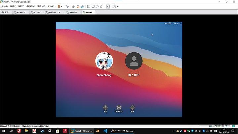This screenshot has height=134, width=238.
Task: Open Settings gear on the taskbar
Action: [50, 131]
